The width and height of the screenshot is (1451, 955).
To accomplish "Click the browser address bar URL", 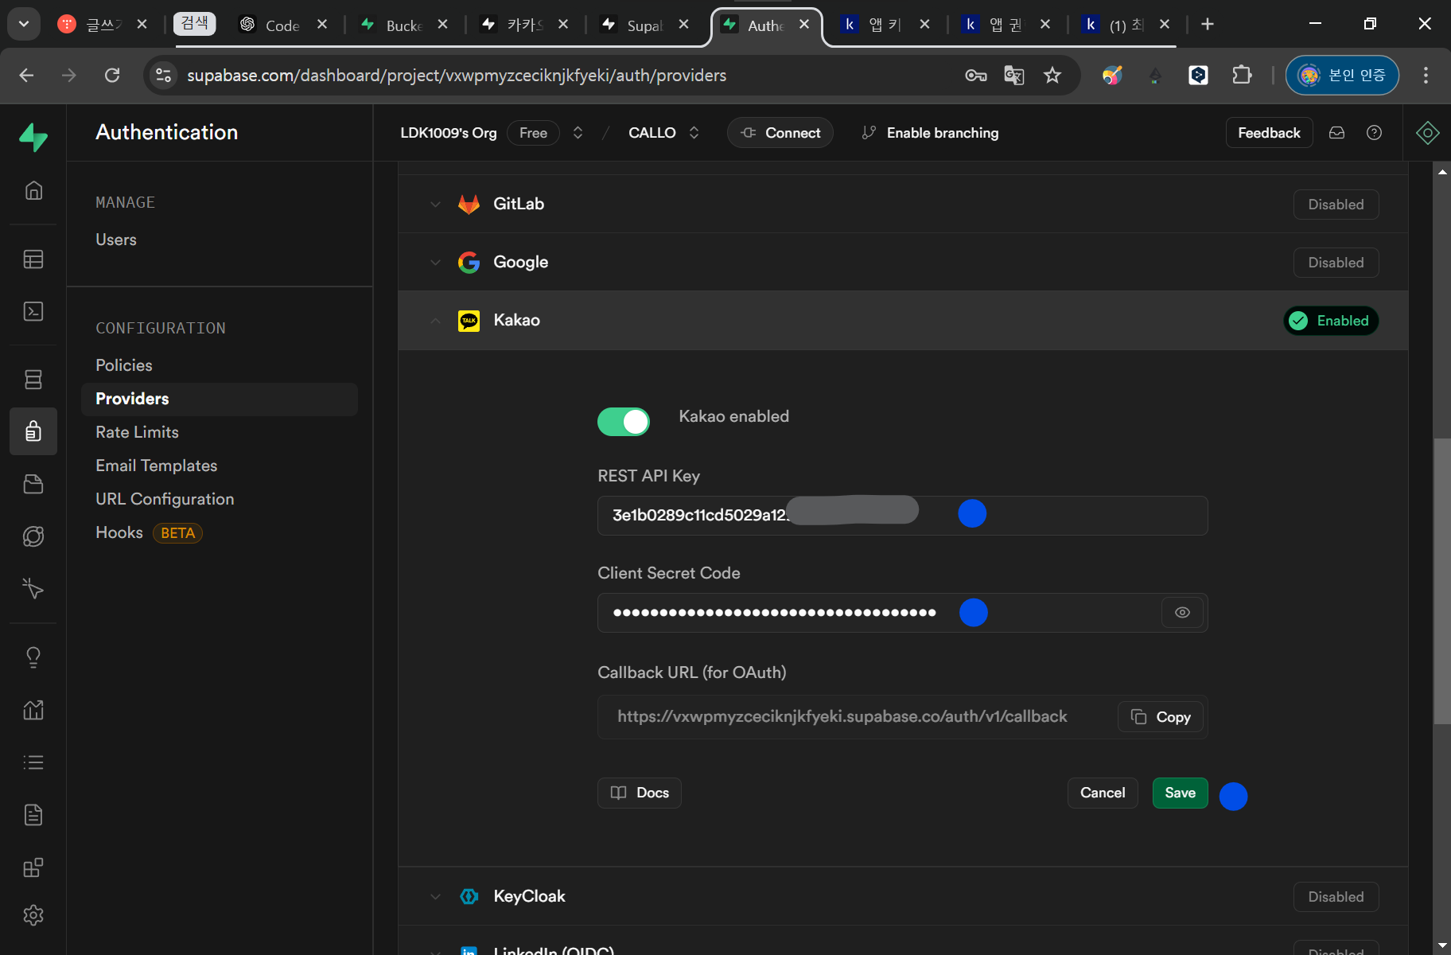I will click(457, 75).
